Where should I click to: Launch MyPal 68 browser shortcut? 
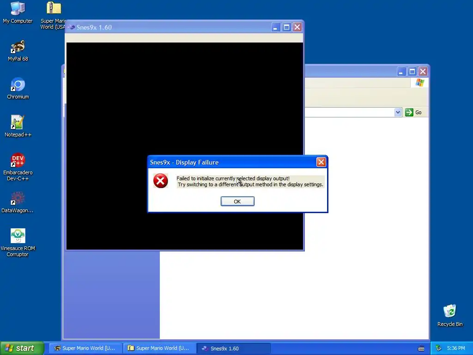coord(18,51)
